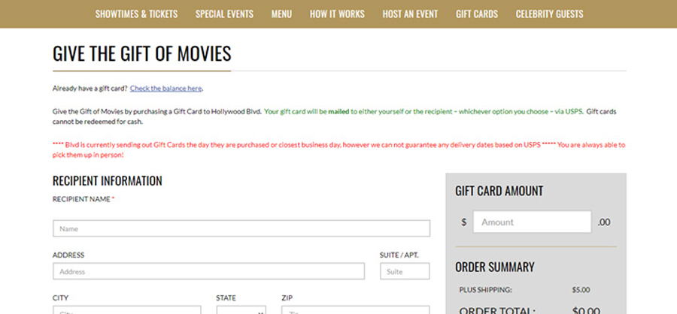Click the 'City' field label
Screen dimensions: 677x314
[60, 298]
